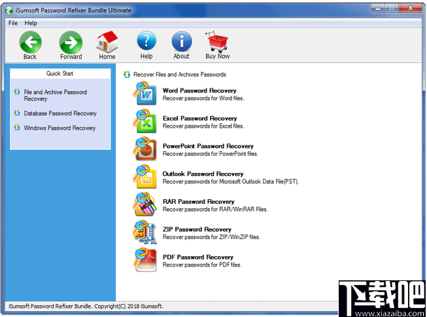Click the Back label under the toolbar arrow
Viewport: 427px width, 317px height.
pyautogui.click(x=30, y=57)
